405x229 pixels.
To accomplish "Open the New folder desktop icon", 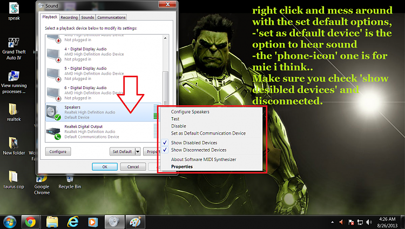I will 13,146.
